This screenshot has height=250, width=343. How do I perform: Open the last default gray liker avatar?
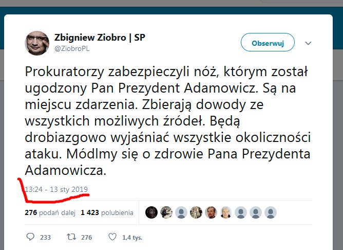(x=271, y=212)
